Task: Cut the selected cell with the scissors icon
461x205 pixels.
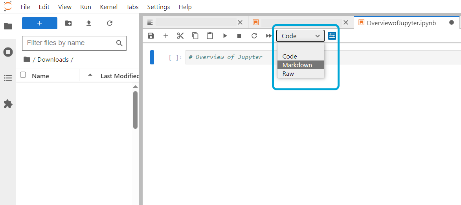Action: pyautogui.click(x=180, y=36)
